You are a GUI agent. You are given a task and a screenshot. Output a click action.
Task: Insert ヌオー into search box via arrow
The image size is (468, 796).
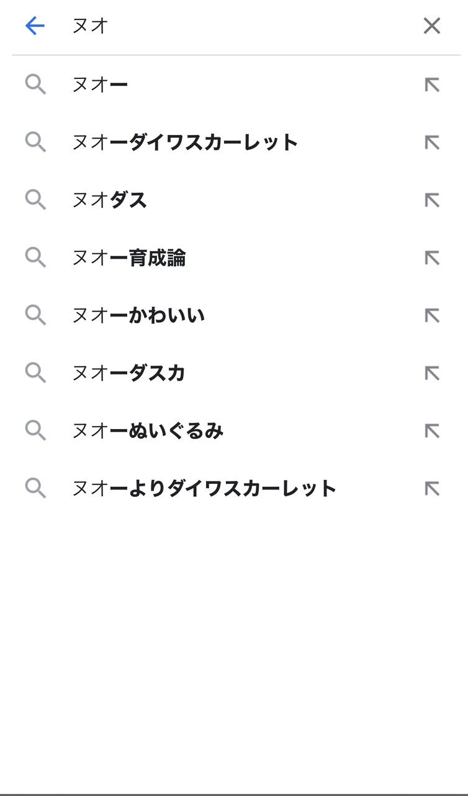point(431,85)
